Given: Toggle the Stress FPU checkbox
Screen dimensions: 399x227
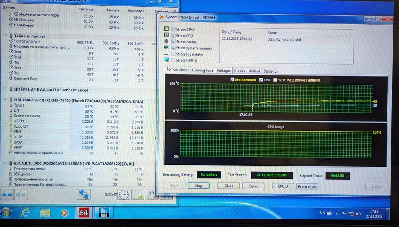Looking at the screenshot, I should pyautogui.click(x=173, y=36).
